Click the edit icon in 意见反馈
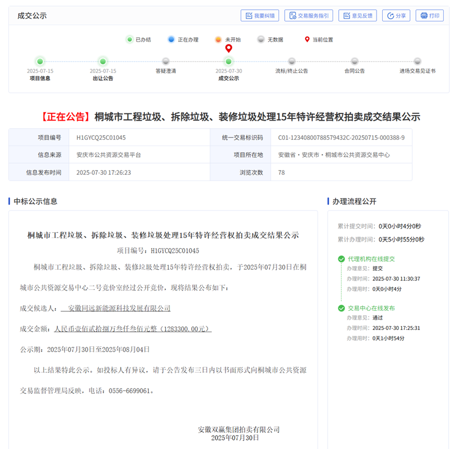451x449 pixels. pos(347,16)
